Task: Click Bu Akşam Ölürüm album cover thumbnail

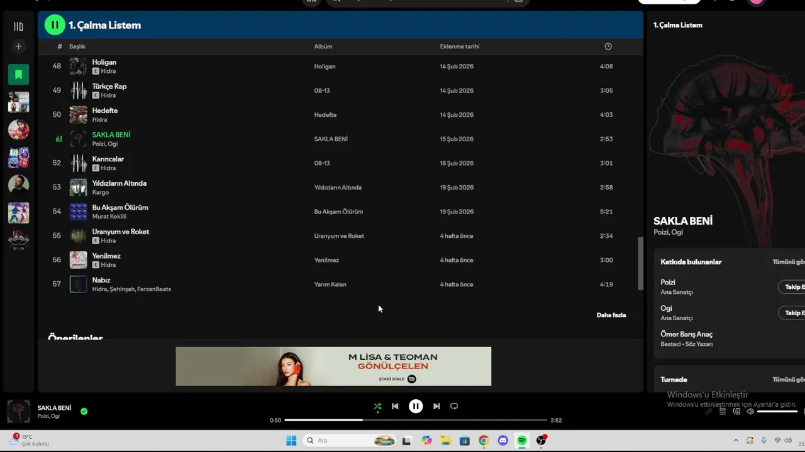Action: pyautogui.click(x=78, y=212)
